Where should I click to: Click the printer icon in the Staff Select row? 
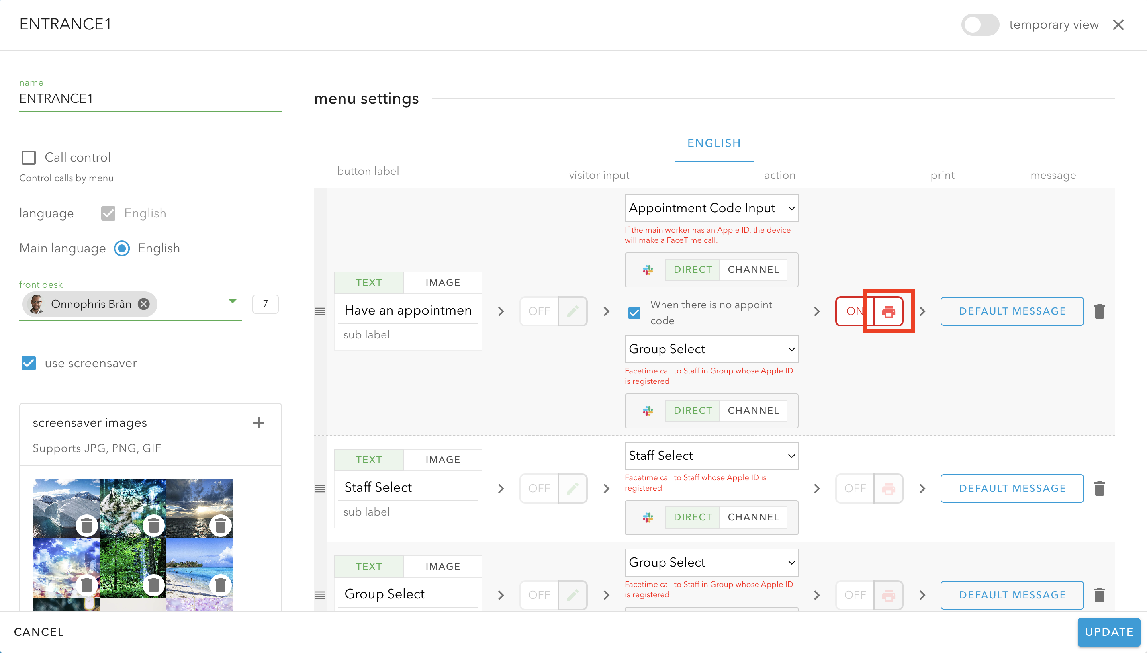point(888,489)
